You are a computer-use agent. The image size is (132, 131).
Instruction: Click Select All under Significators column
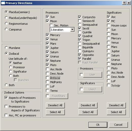(x=116, y=112)
